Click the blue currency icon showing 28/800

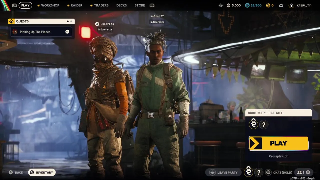(x=247, y=5)
